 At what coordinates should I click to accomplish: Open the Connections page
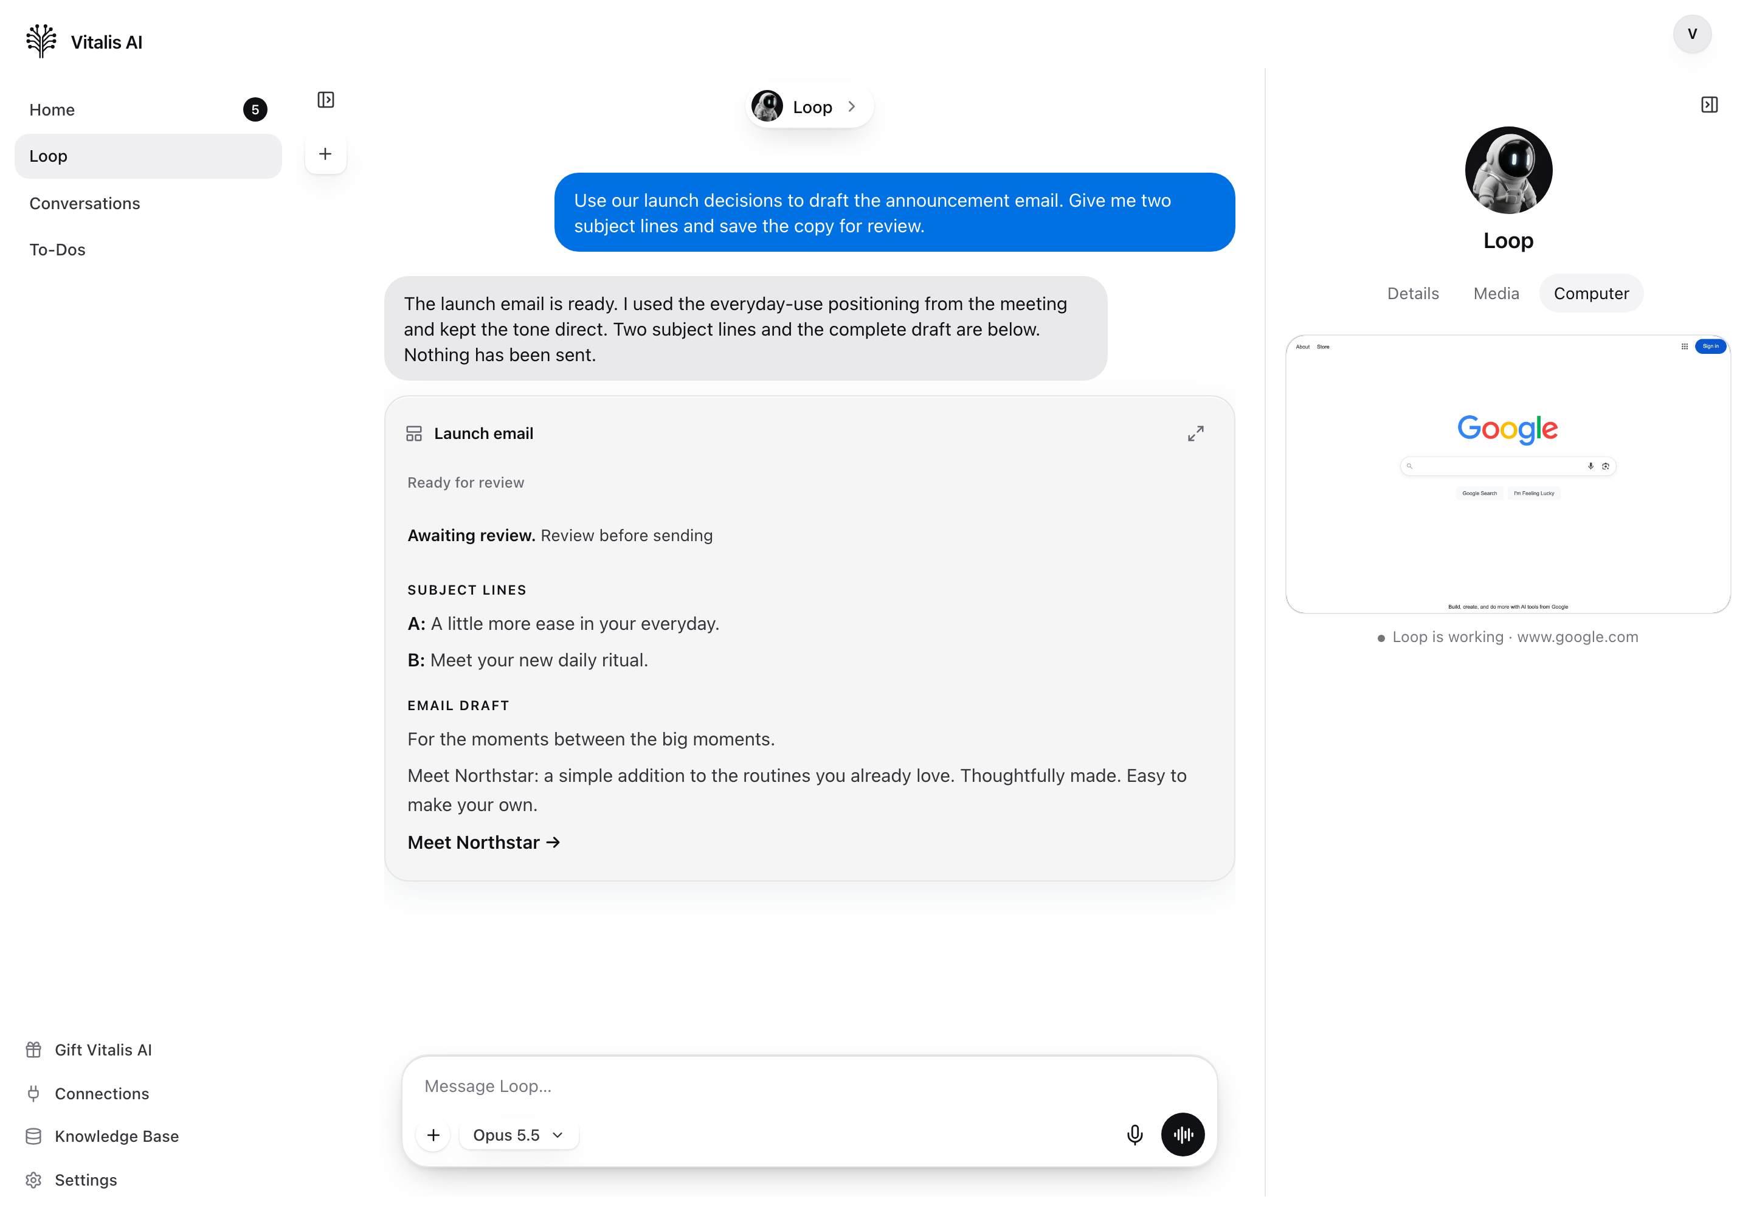pos(102,1093)
